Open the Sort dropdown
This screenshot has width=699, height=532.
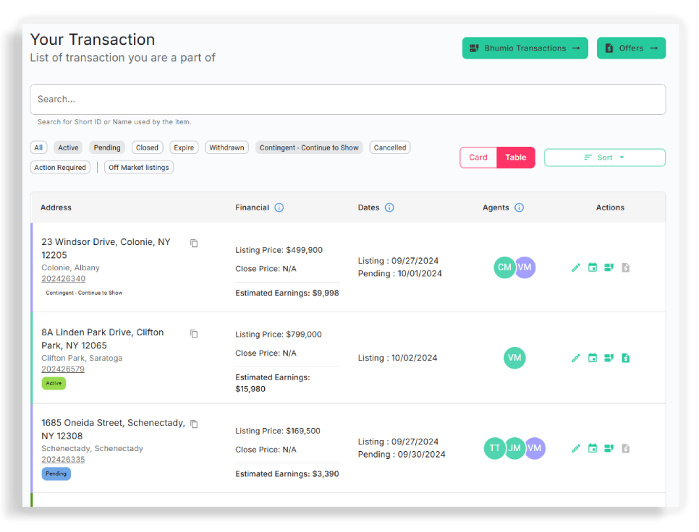pyautogui.click(x=604, y=157)
